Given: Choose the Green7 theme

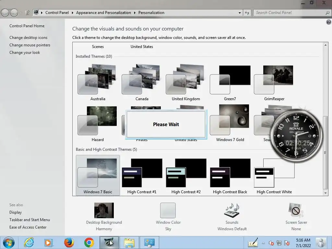Looking at the screenshot, I should (x=230, y=83).
